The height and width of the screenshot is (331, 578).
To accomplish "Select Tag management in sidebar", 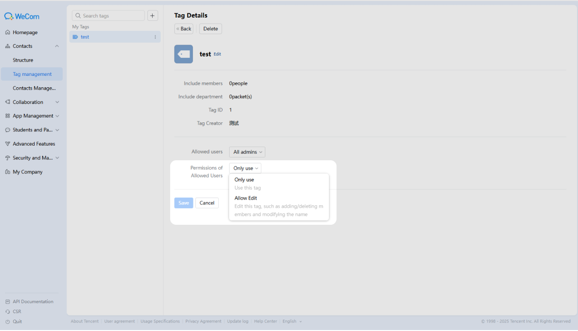I will [x=31, y=74].
